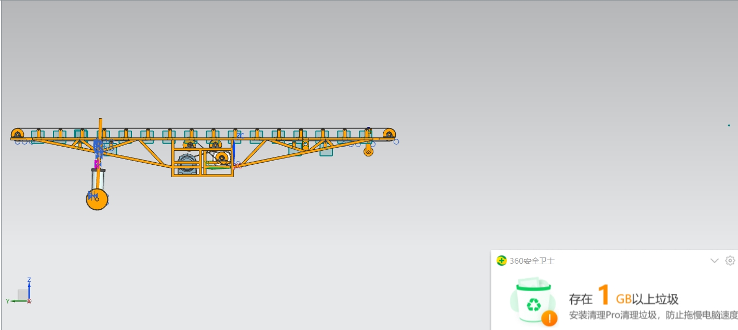Select the isolated cyan point at far right
The image size is (738, 330).
coord(729,125)
